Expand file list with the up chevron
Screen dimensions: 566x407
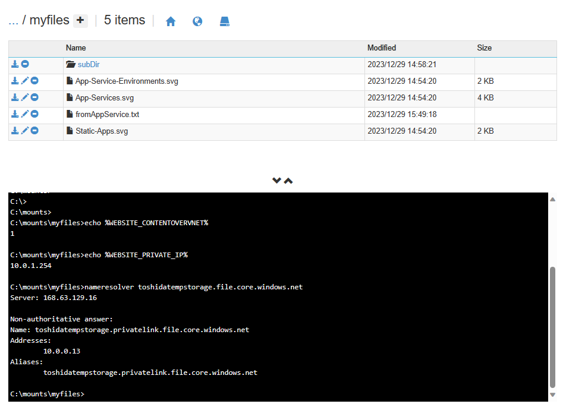[x=288, y=181]
